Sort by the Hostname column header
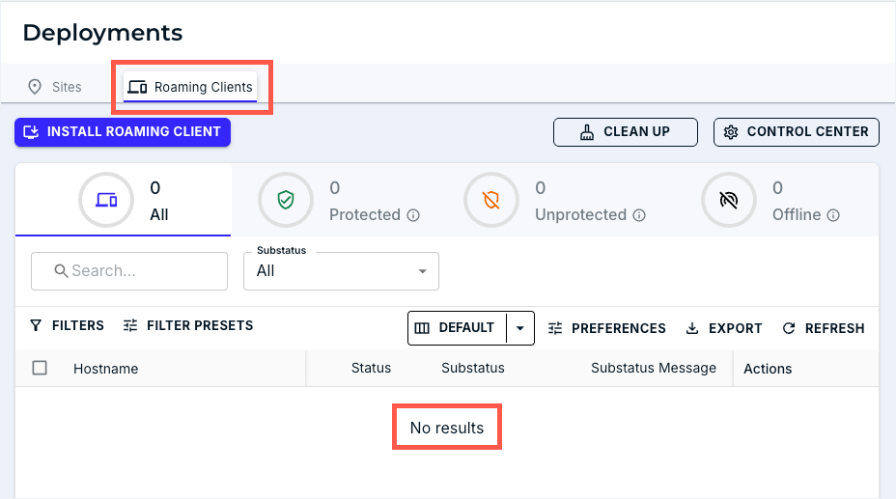The width and height of the screenshot is (896, 499). tap(105, 369)
